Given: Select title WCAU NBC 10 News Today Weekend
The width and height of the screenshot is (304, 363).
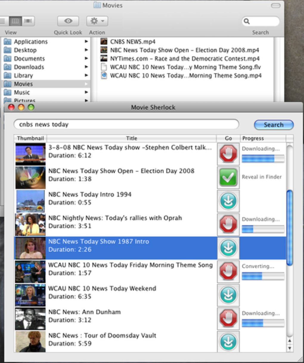Looking at the screenshot, I should [102, 288].
